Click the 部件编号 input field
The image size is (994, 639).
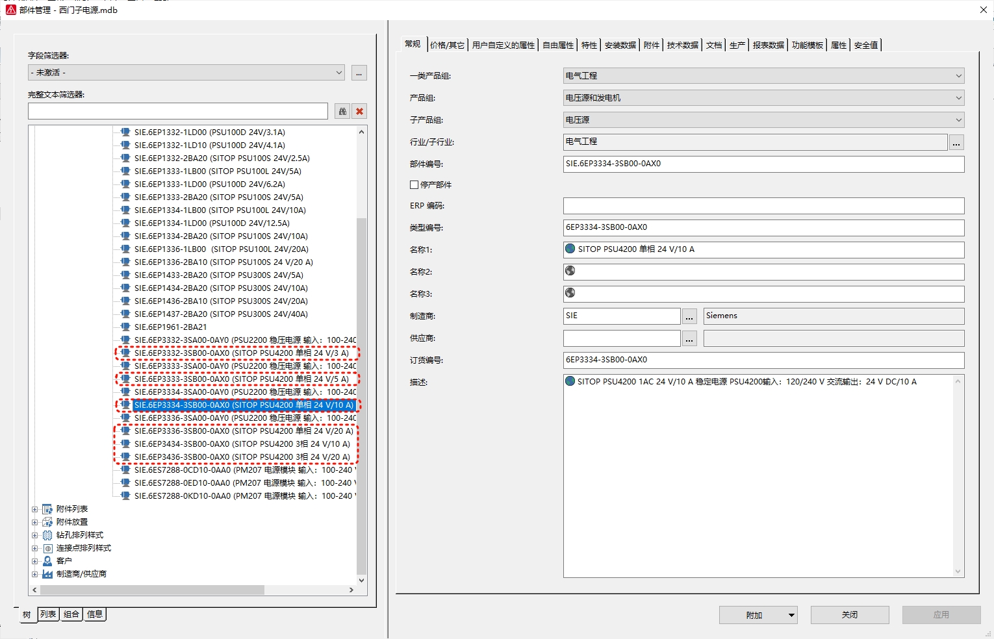(x=763, y=164)
